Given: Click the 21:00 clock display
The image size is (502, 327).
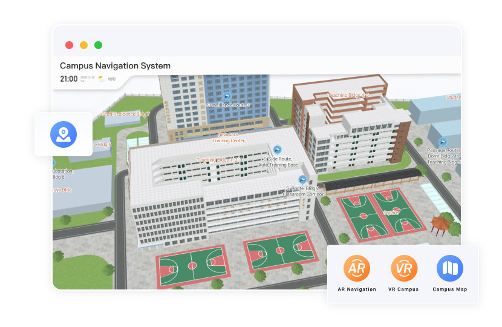Looking at the screenshot, I should pyautogui.click(x=68, y=79).
